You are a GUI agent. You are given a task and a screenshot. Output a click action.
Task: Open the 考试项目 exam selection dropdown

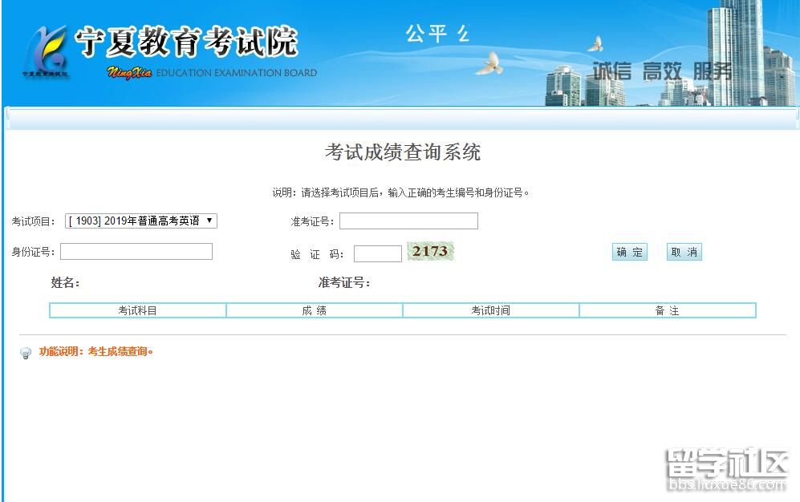tap(141, 221)
